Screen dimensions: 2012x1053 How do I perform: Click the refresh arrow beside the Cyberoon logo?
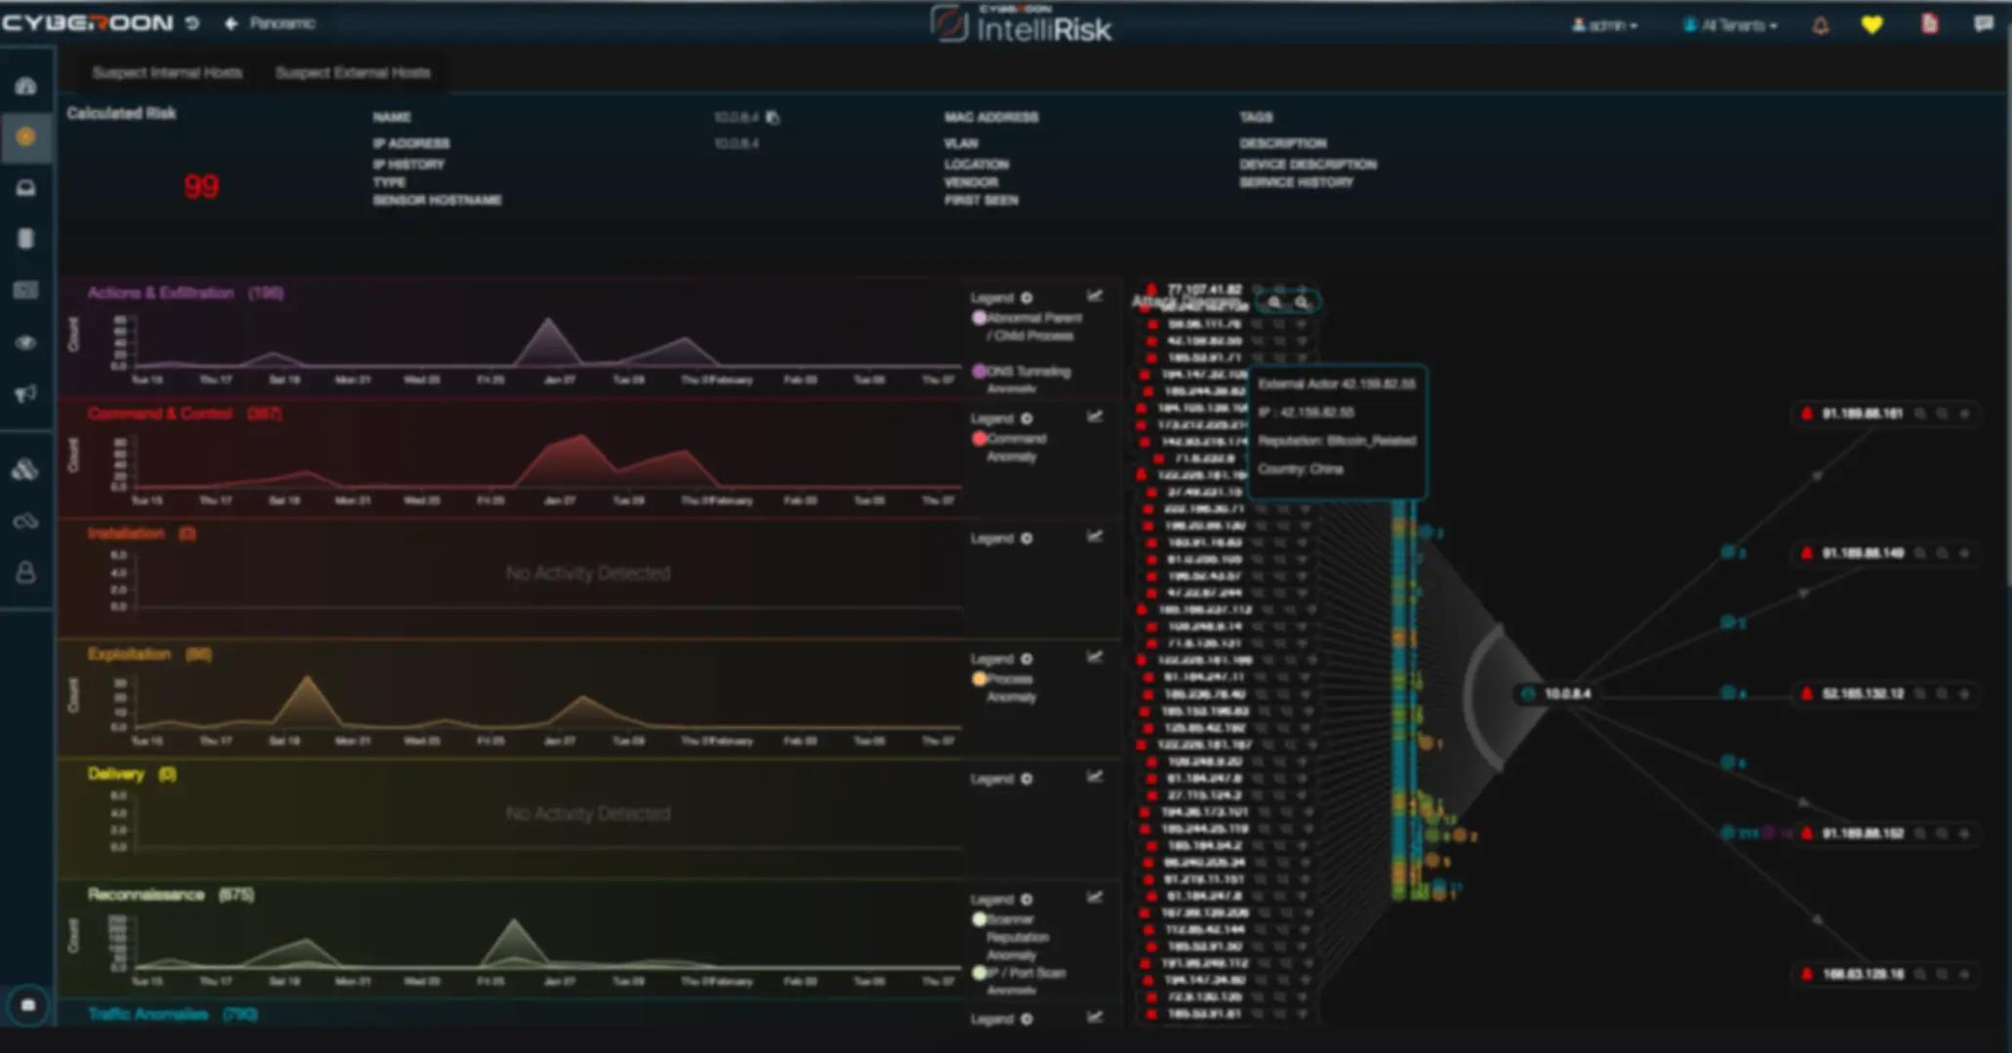pos(192,22)
